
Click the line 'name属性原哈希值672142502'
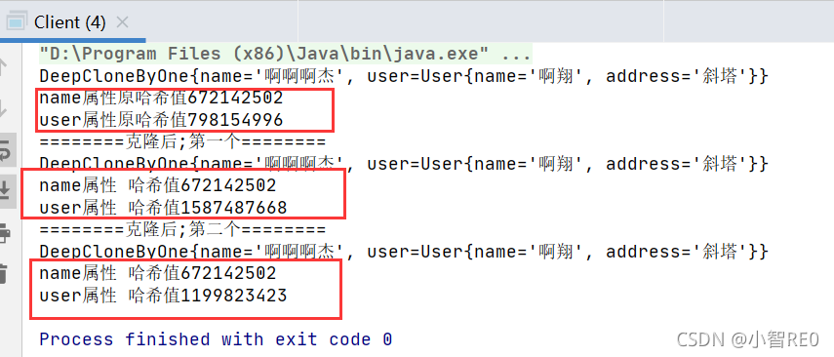click(x=161, y=98)
